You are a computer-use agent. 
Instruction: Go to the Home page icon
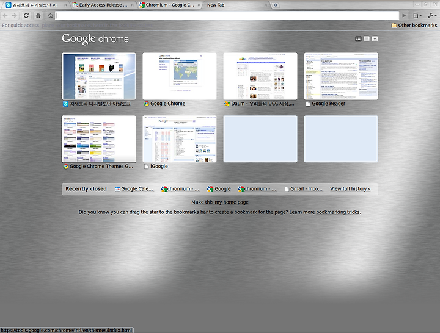coord(38,16)
